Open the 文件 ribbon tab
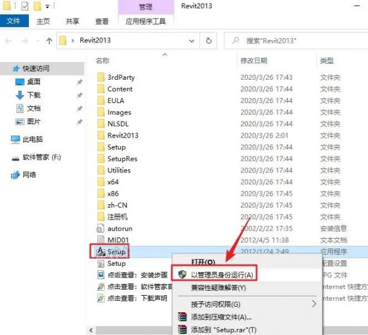This screenshot has width=368, height=335. (14, 21)
